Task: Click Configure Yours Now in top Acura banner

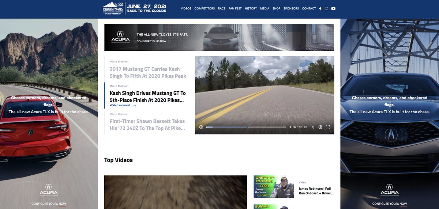Action: coord(151,41)
